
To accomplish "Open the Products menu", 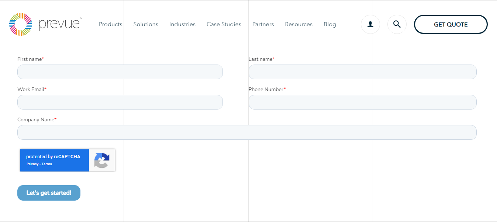I will pos(110,24).
